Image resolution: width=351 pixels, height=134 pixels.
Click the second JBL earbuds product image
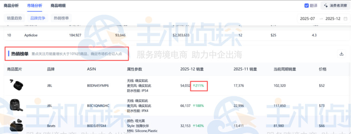[16, 105]
